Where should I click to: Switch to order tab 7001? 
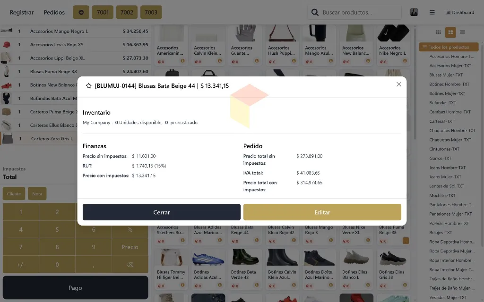click(103, 12)
